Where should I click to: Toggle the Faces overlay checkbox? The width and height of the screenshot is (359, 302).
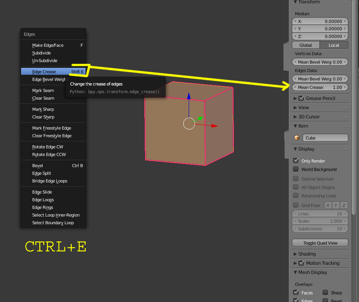[x=296, y=292]
